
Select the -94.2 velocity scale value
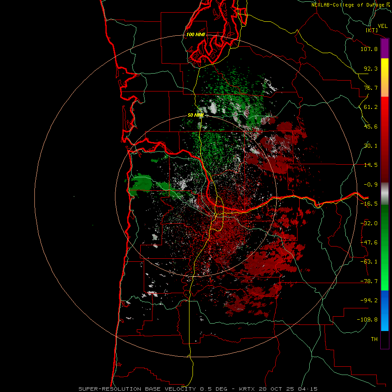(x=369, y=300)
